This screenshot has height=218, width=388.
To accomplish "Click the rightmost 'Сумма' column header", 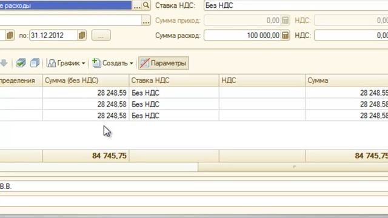I will pos(347,81).
